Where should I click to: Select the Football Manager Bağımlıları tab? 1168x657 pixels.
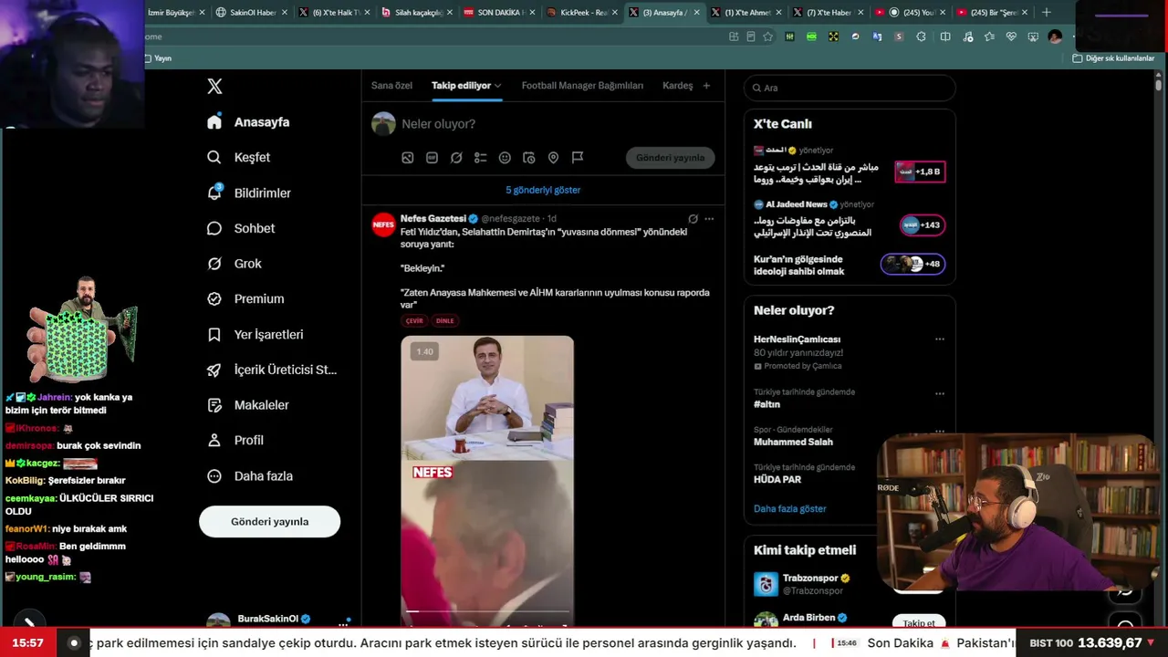click(582, 86)
